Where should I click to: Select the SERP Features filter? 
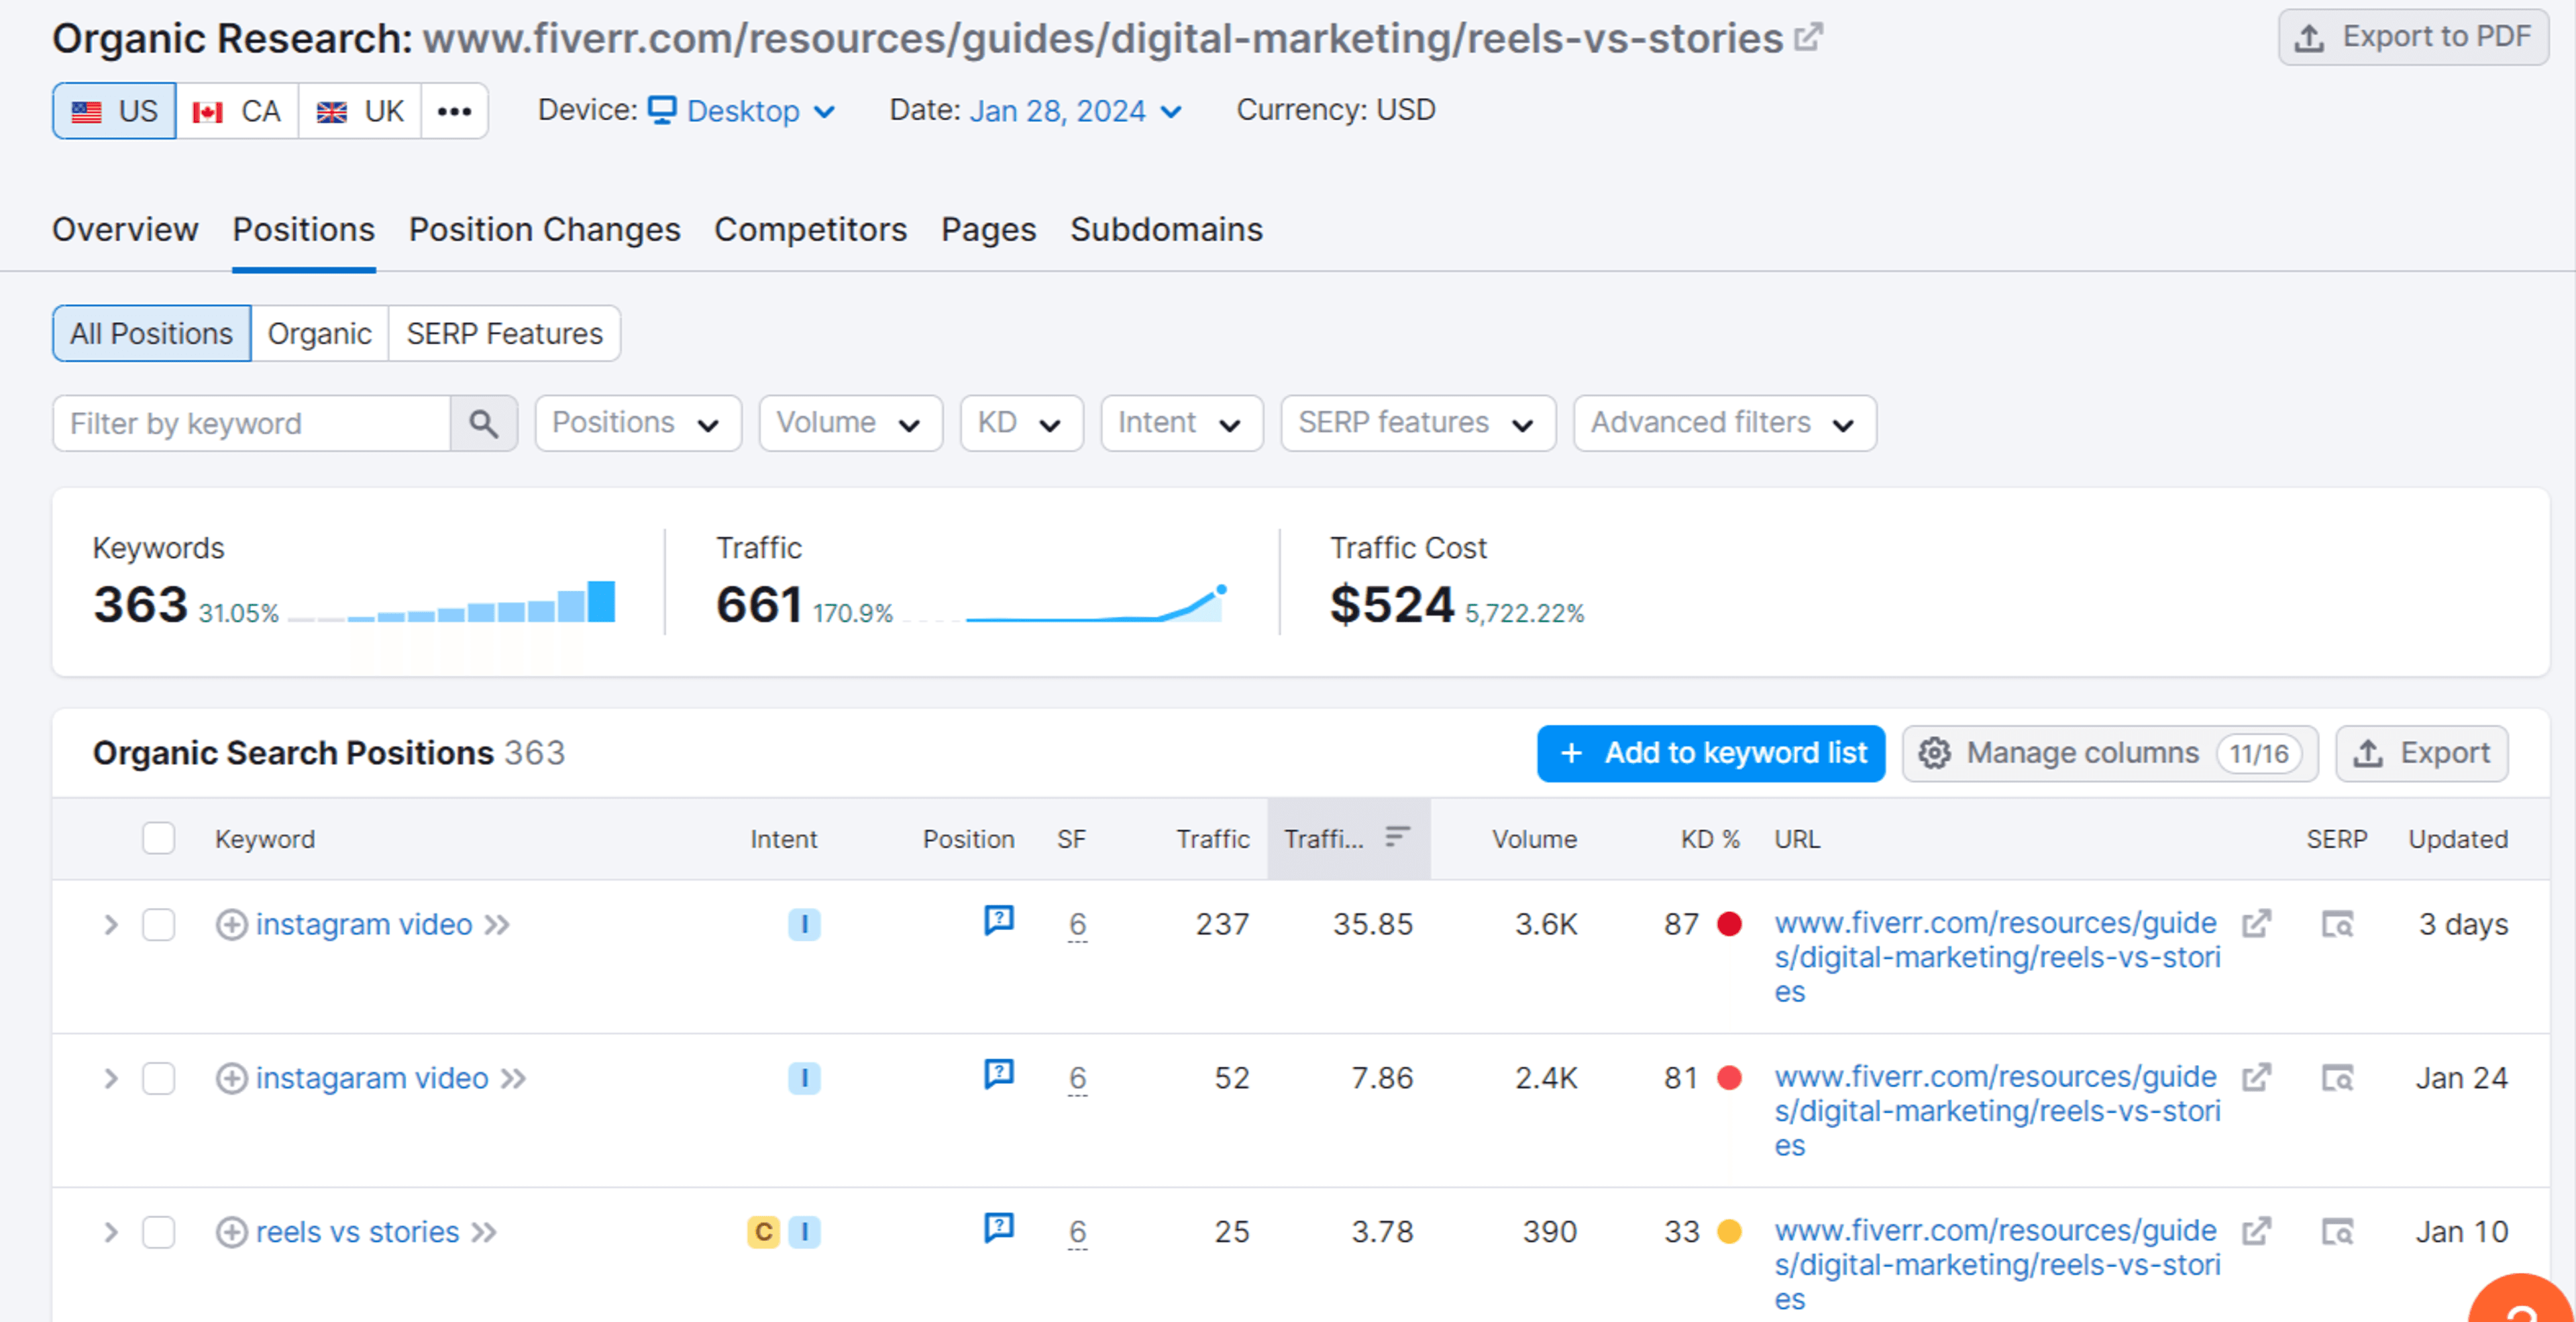504,333
